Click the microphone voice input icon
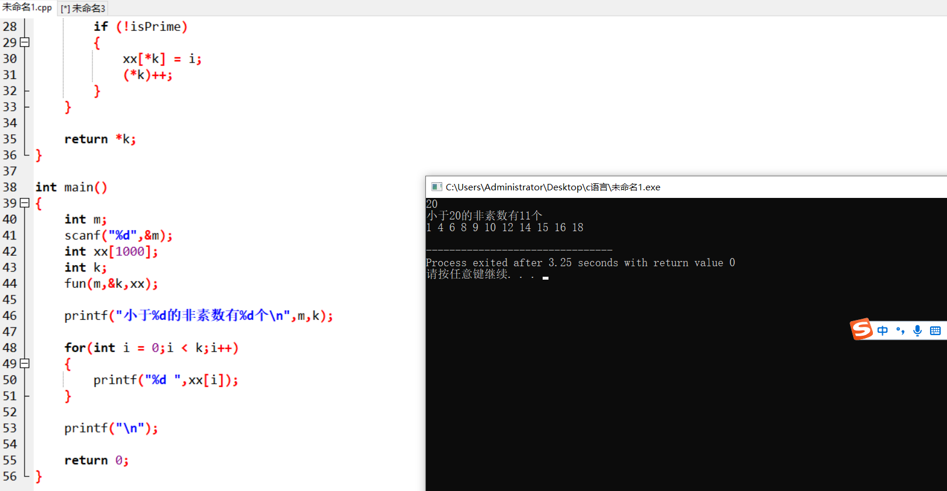 click(x=917, y=330)
